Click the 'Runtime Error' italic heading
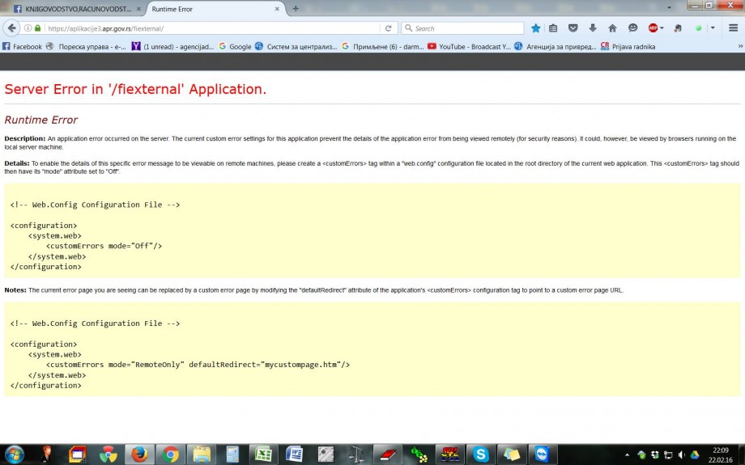Screen dimensions: 745x465 click(40, 120)
